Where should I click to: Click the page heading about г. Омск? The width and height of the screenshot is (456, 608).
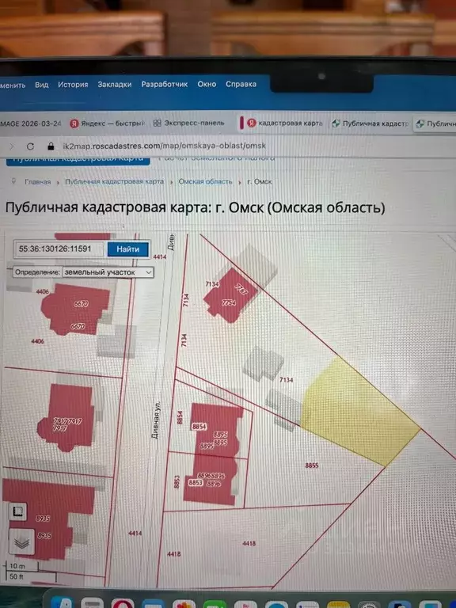[x=195, y=207]
